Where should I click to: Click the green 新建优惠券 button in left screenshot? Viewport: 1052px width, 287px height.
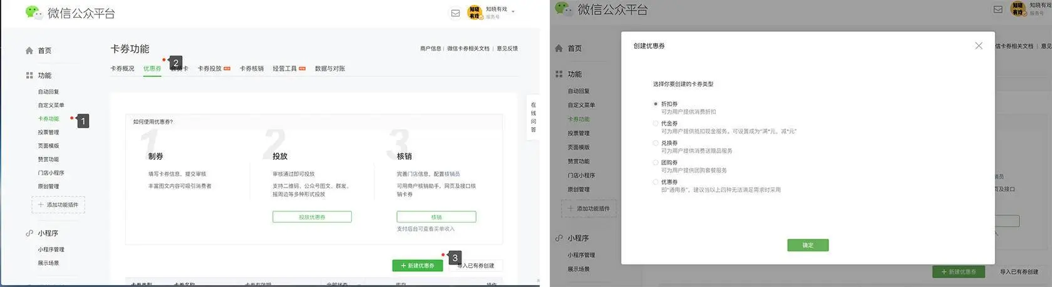tap(418, 266)
